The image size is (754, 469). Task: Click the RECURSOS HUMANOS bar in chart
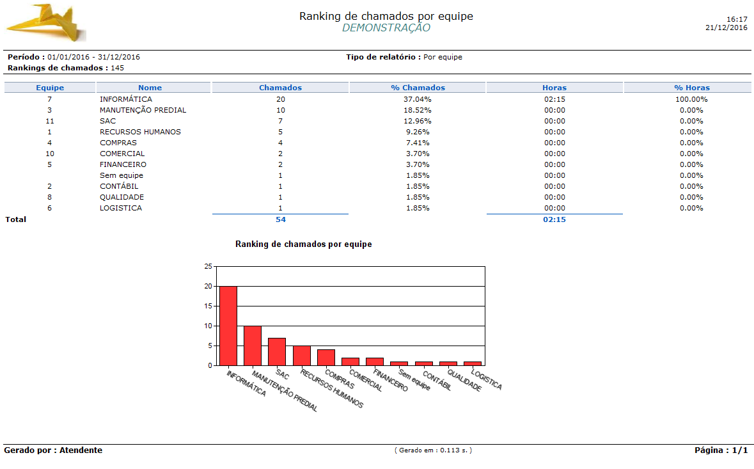click(302, 355)
